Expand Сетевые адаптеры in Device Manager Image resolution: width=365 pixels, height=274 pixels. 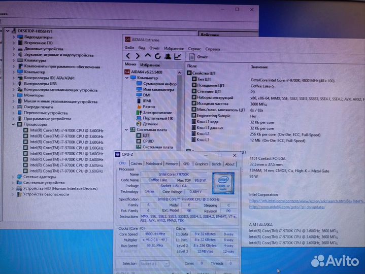(13, 177)
